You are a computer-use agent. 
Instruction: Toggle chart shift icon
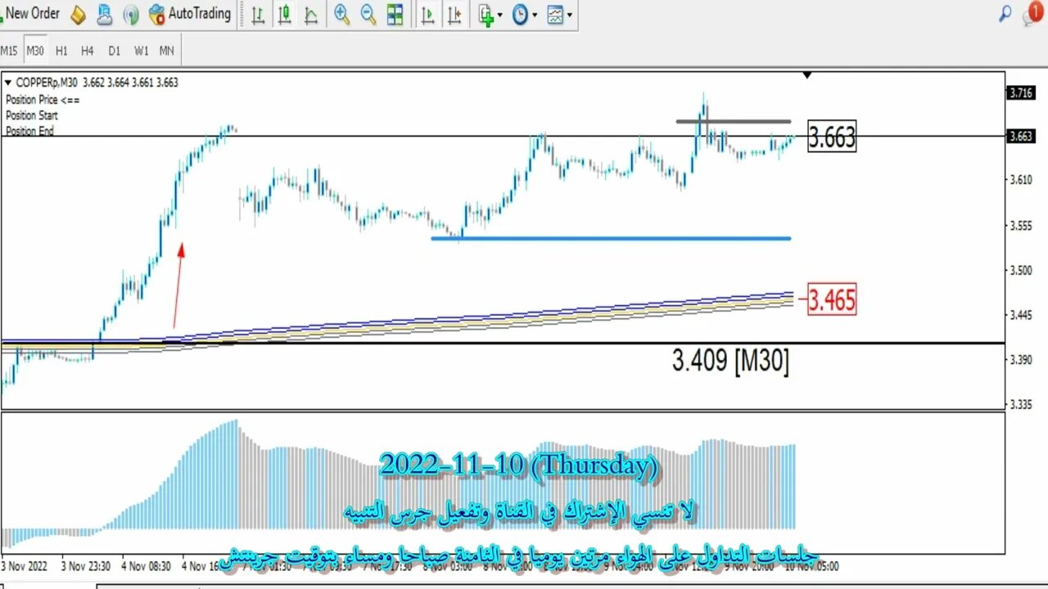coord(454,14)
